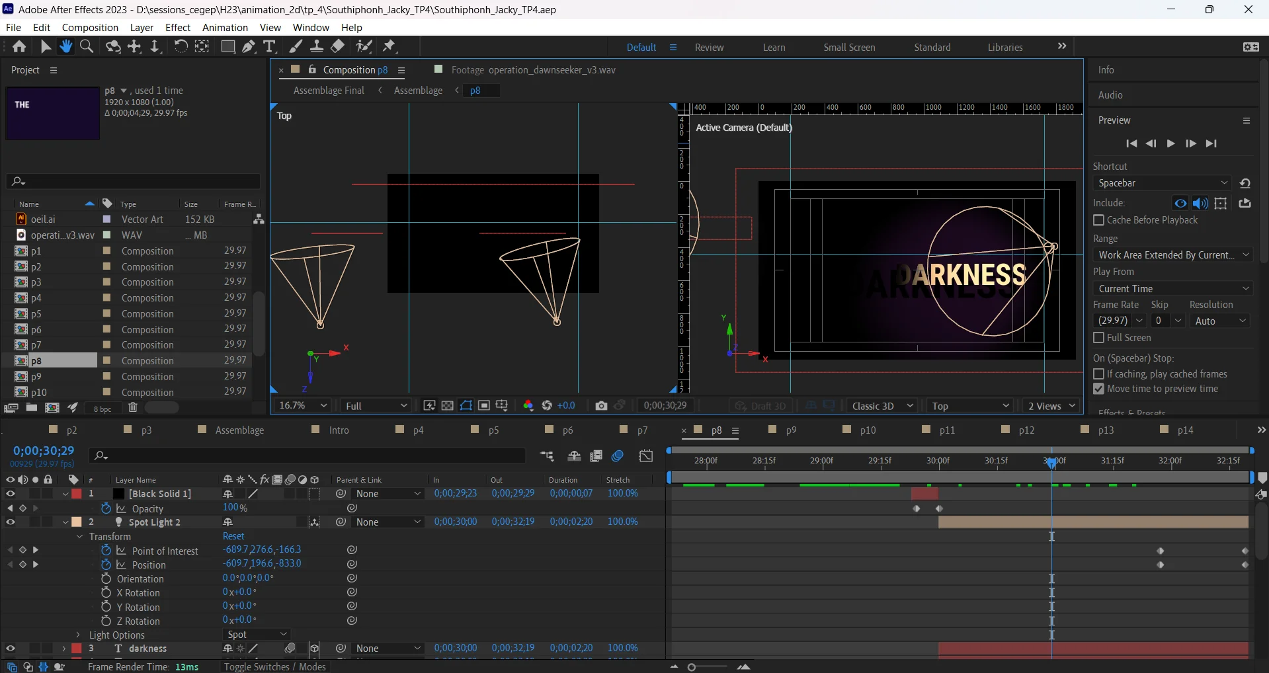Open workspace overflow chevron menu

pos(1062,46)
